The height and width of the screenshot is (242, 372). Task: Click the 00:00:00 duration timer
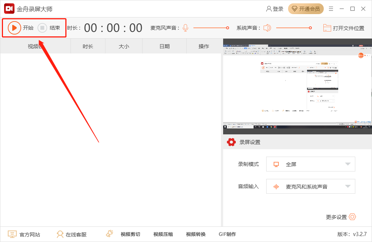(x=113, y=28)
